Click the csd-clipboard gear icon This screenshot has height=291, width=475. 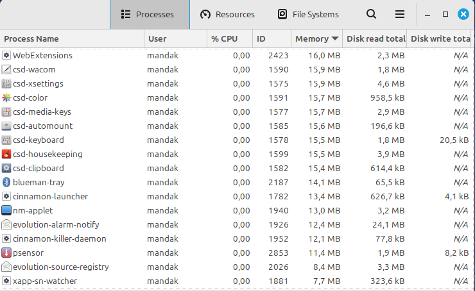(6, 168)
